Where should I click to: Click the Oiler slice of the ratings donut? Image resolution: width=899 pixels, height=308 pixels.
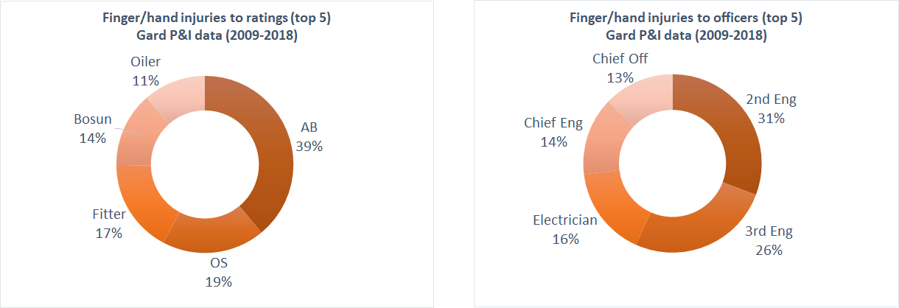click(177, 96)
